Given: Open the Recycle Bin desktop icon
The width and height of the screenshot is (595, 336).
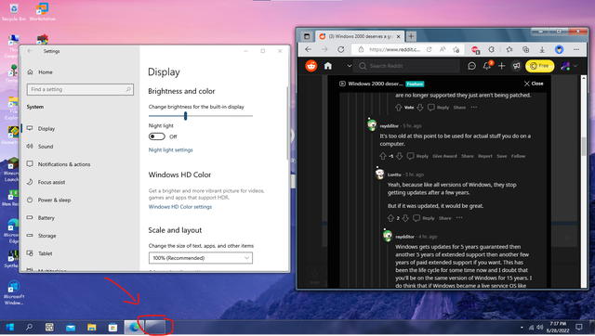Looking at the screenshot, I should pyautogui.click(x=14, y=12).
